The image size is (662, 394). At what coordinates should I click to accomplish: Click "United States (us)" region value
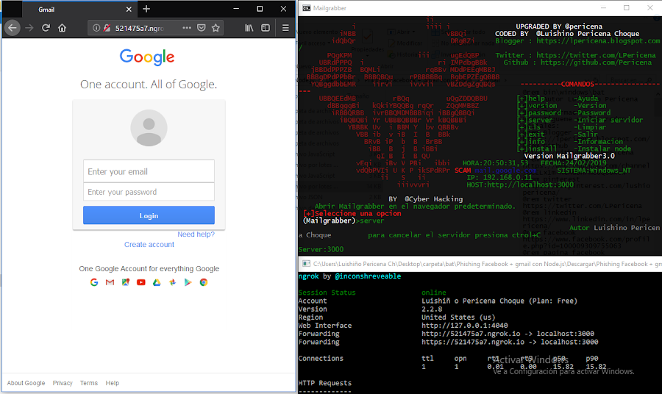point(458,318)
